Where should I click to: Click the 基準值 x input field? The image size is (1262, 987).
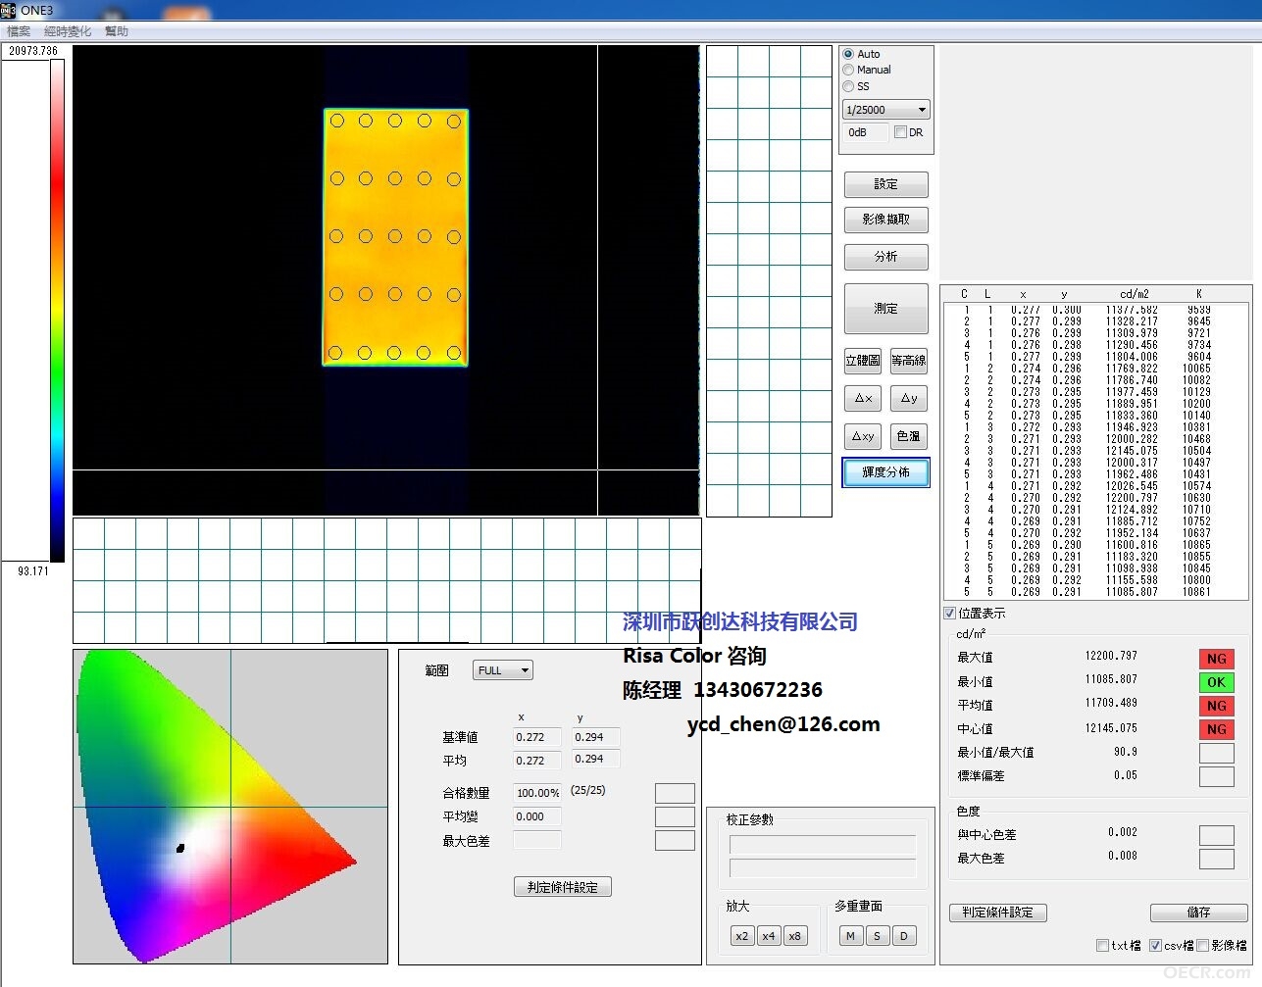click(x=536, y=737)
